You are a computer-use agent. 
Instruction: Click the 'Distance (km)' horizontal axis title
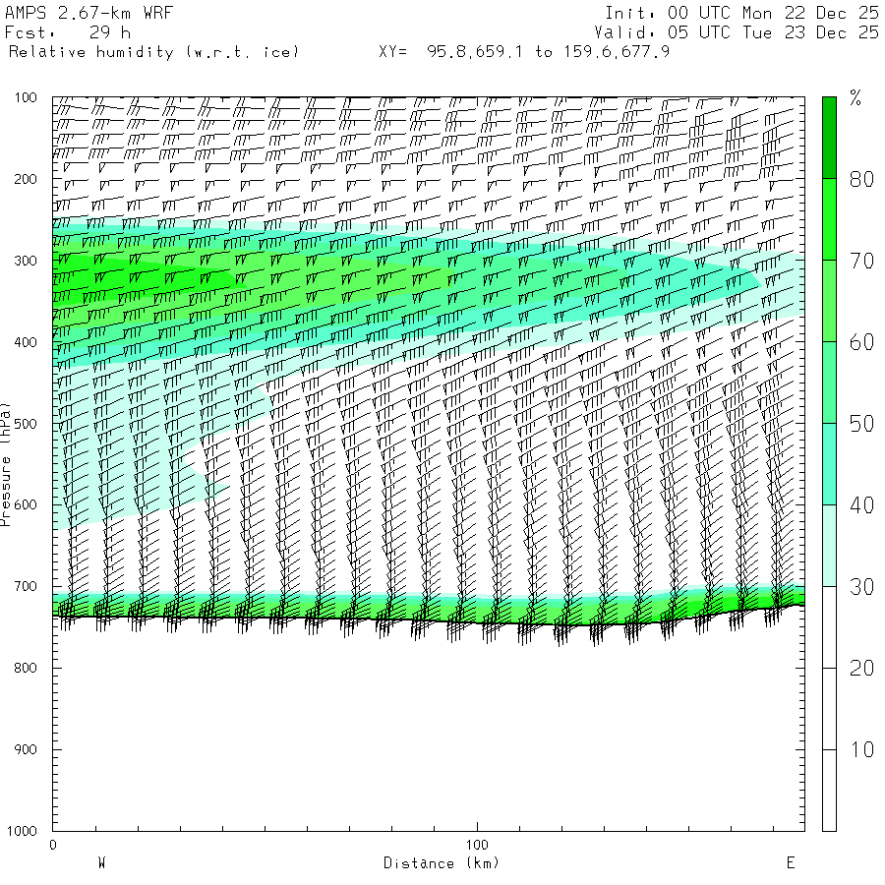pos(442,863)
